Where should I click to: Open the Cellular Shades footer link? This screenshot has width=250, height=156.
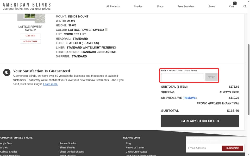[9, 152]
